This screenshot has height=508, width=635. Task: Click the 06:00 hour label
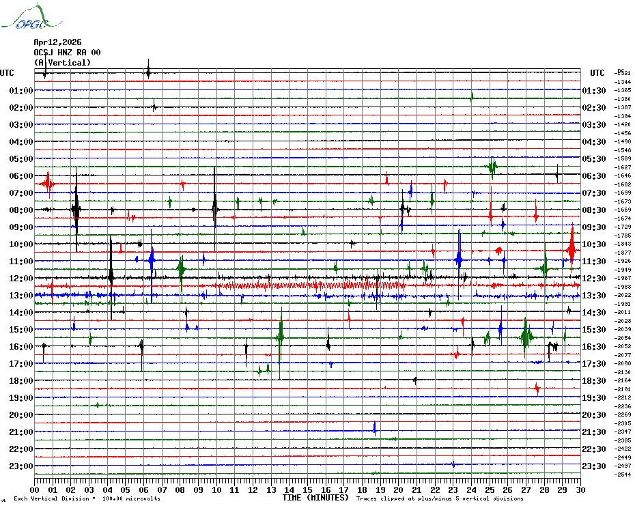pyautogui.click(x=21, y=175)
